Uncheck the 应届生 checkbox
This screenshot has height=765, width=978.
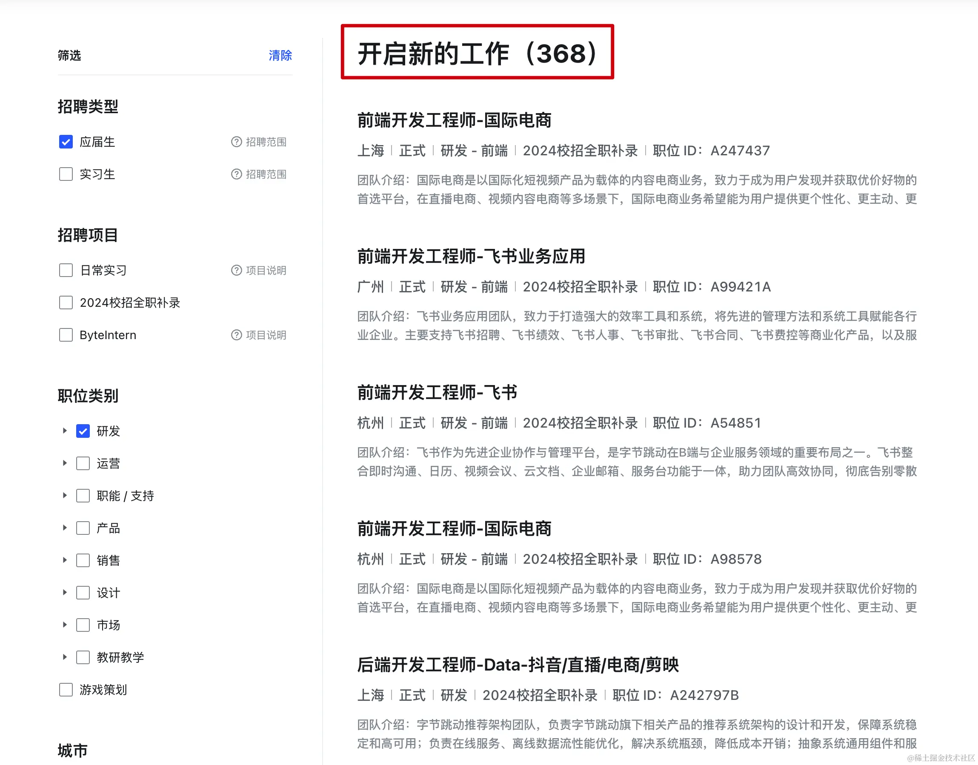(x=66, y=142)
